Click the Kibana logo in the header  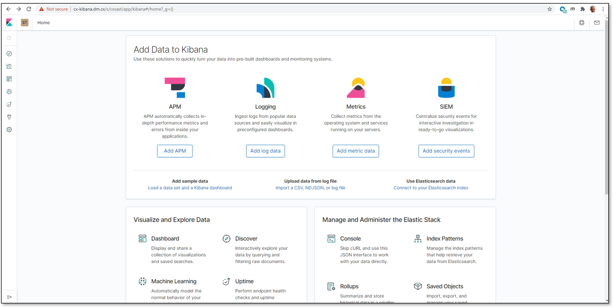9,23
